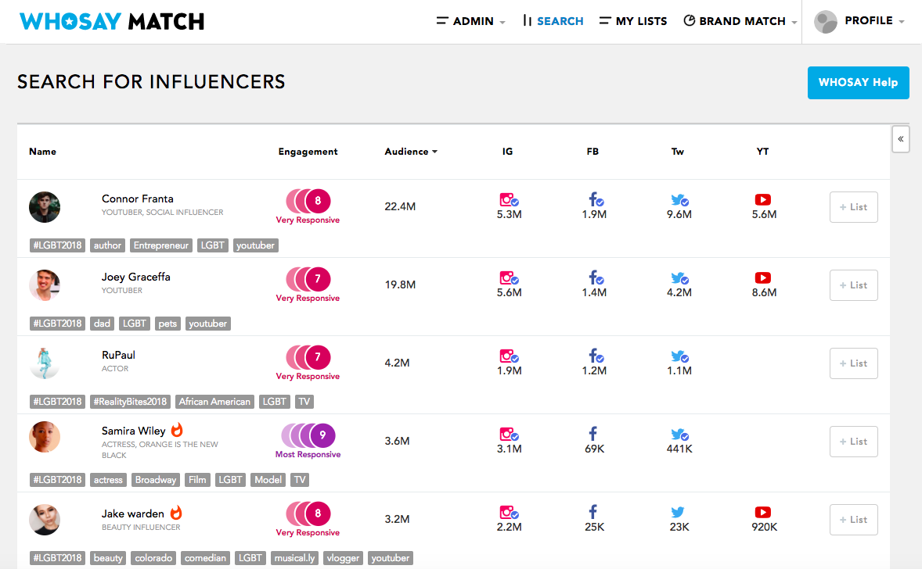Click the profile avatar icon in the header
The height and width of the screenshot is (569, 922).
826,21
